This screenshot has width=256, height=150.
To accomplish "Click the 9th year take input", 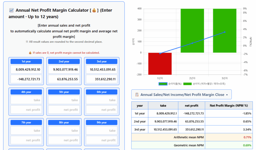I will point(102,130).
